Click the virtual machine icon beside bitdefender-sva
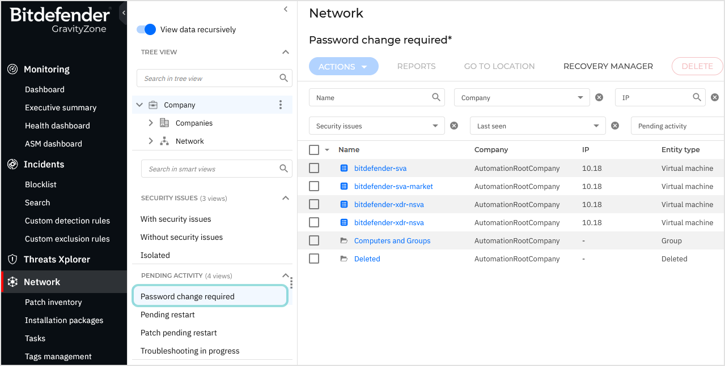Image resolution: width=725 pixels, height=366 pixels. (x=344, y=168)
